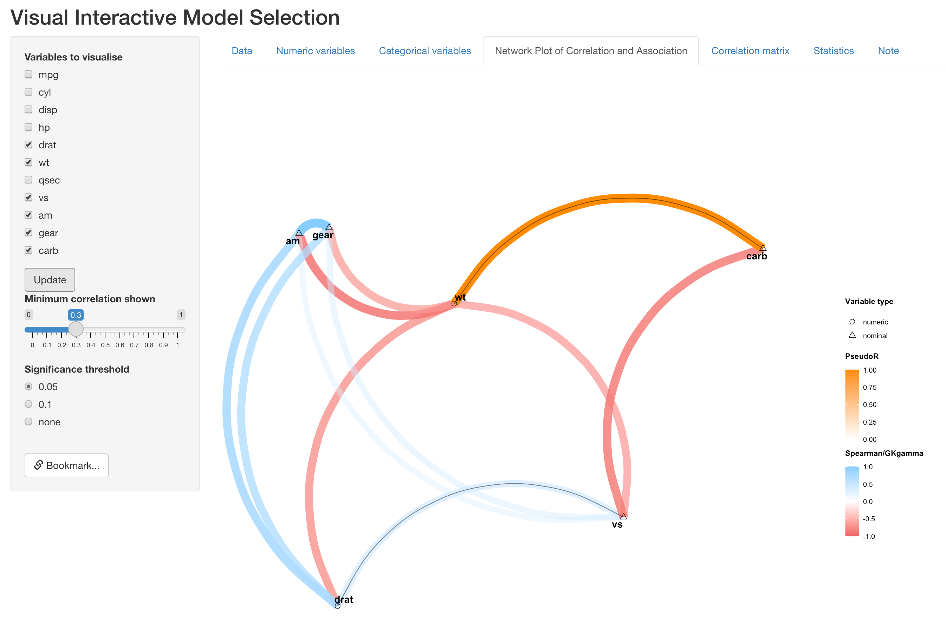Click the drat circle node marker

338,606
